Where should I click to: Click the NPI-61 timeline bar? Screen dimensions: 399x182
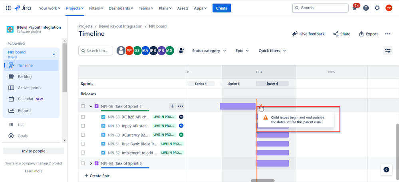[x=272, y=144]
